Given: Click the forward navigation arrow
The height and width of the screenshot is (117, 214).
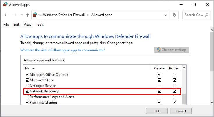Looking at the screenshot, I should click(15, 15).
